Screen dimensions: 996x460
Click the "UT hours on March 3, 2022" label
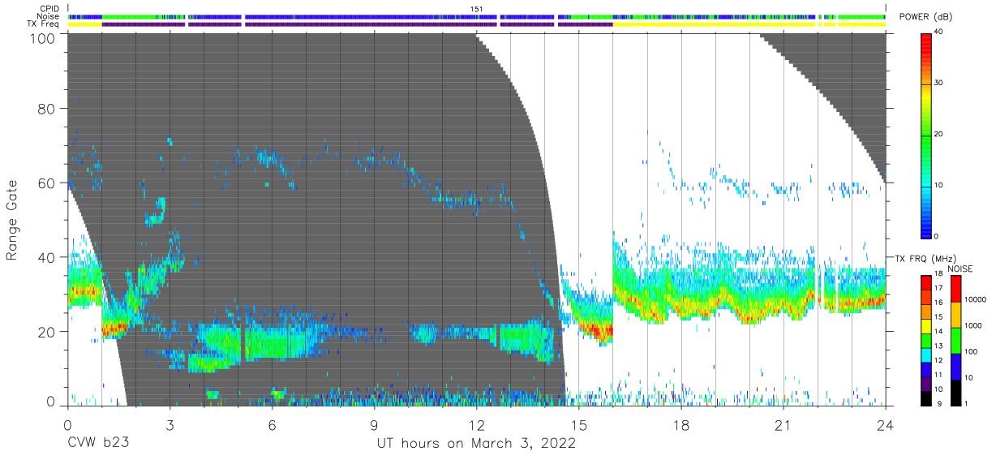tap(476, 444)
